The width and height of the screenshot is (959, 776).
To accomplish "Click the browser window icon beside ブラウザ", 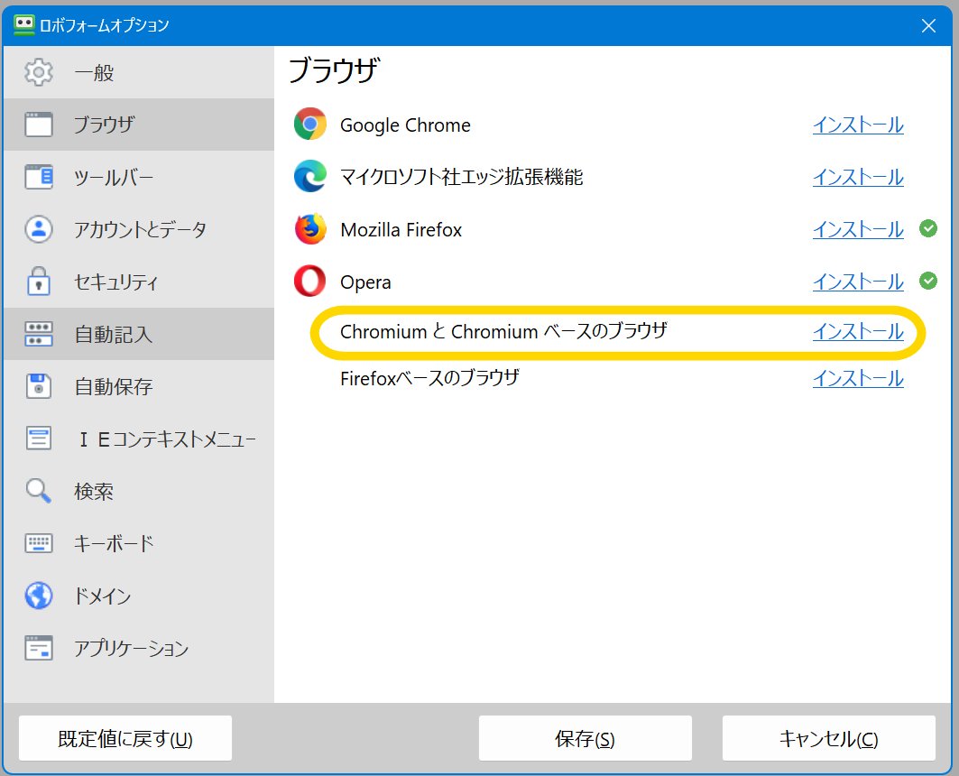I will [x=39, y=125].
